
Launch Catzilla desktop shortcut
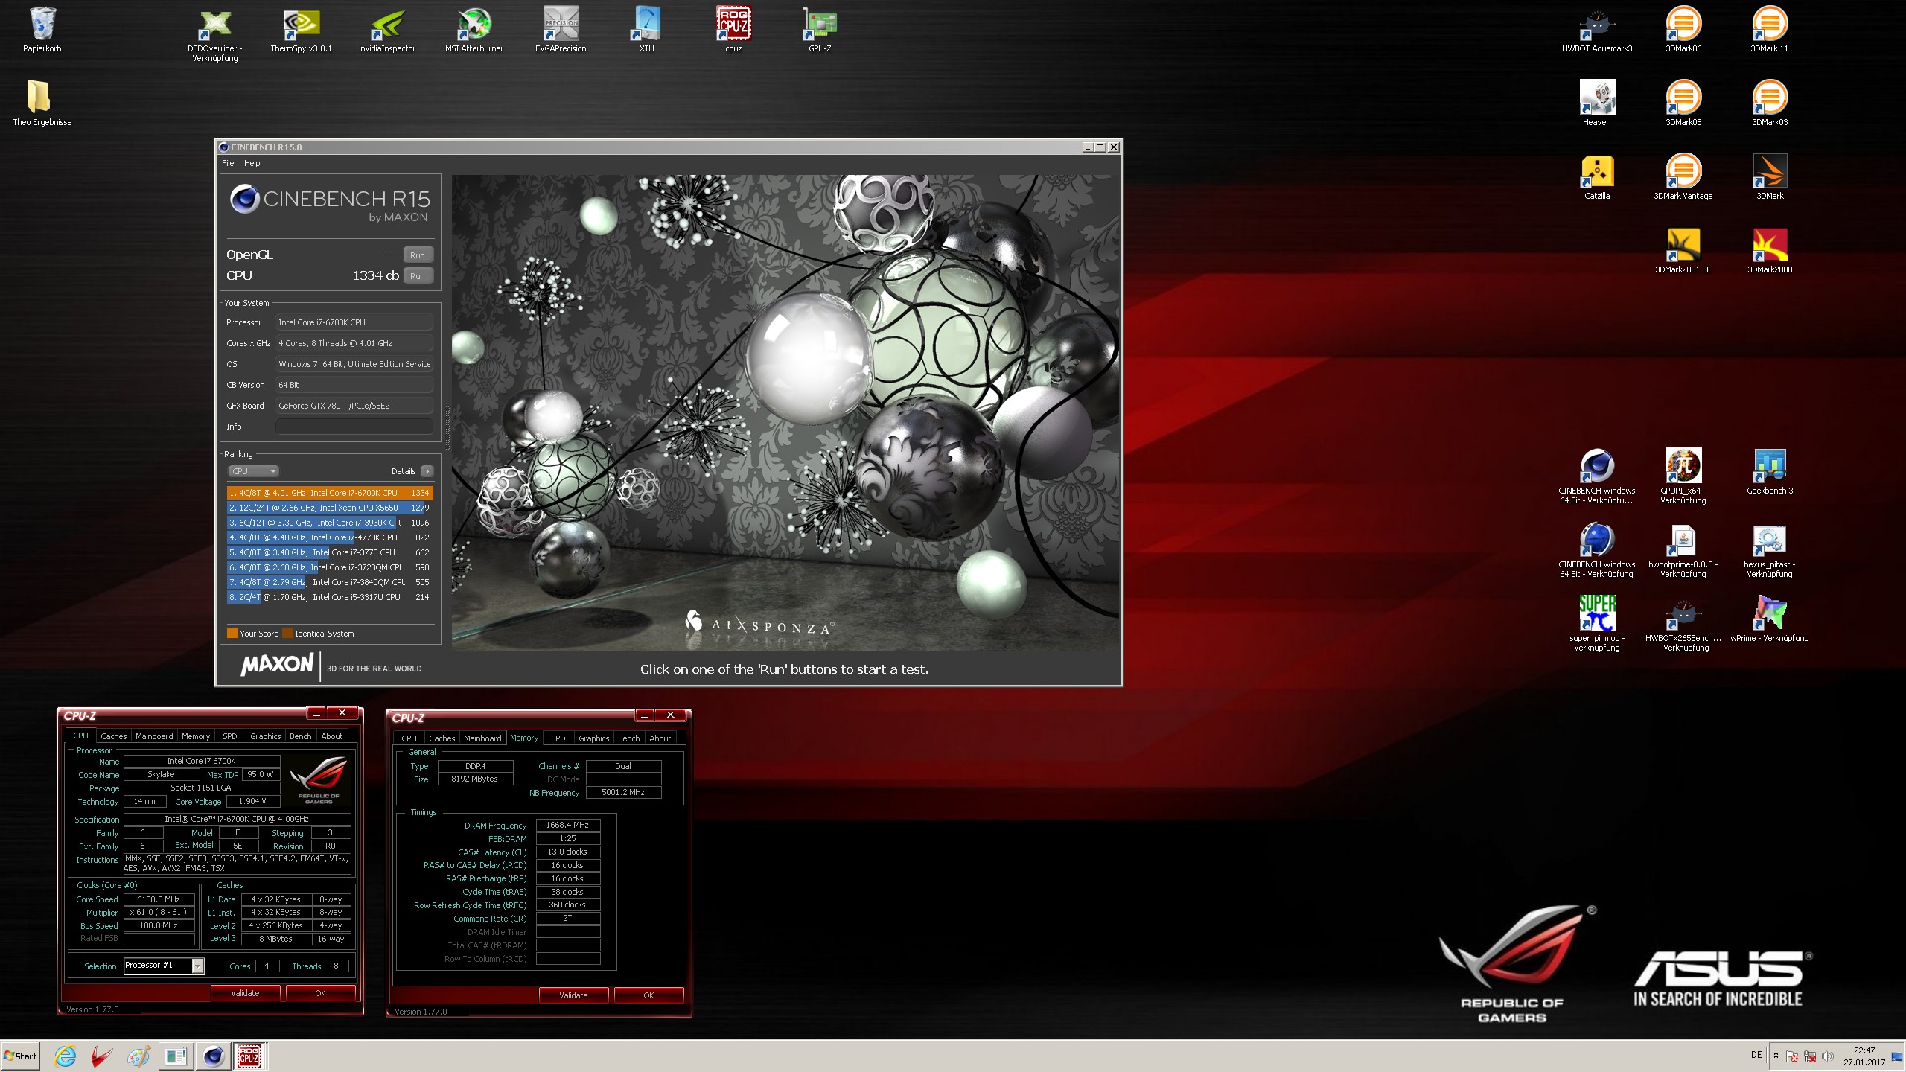(x=1597, y=177)
